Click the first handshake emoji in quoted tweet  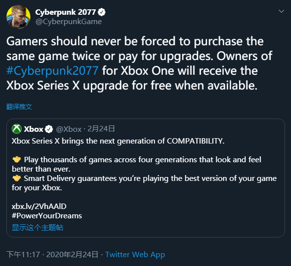click(x=17, y=159)
